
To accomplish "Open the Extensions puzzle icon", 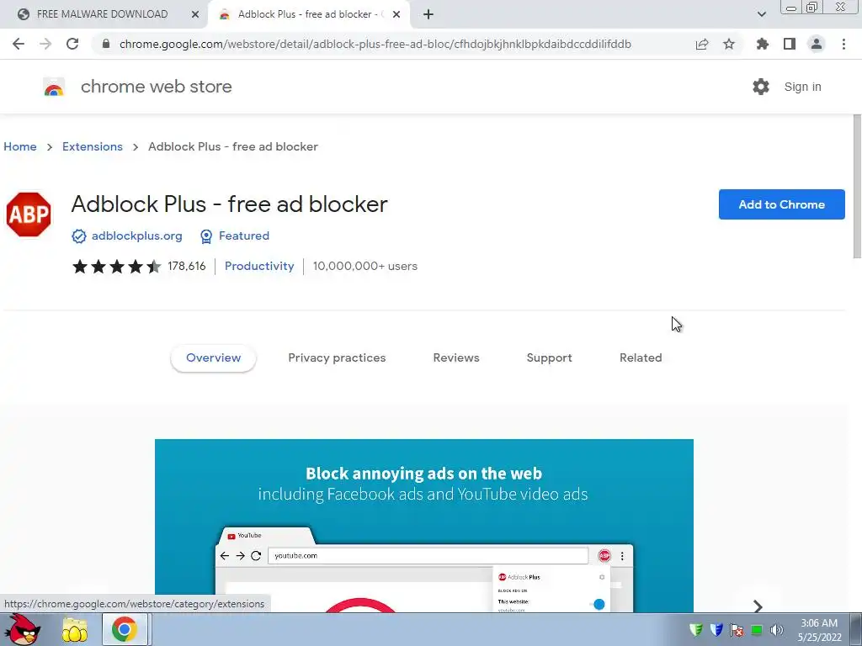I will click(762, 44).
